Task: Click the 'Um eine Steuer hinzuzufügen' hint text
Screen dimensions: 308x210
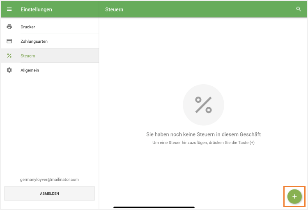Action: (203, 143)
